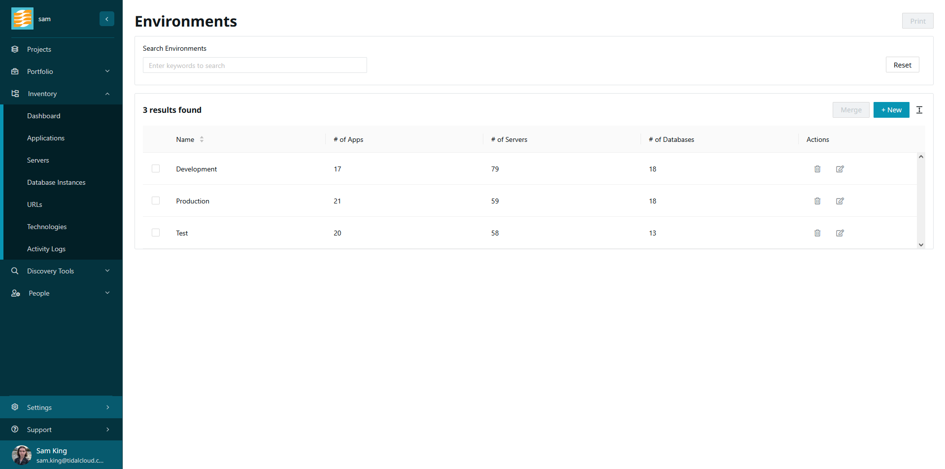Edit the Production environment row
Image resolution: width=945 pixels, height=469 pixels.
(x=840, y=201)
